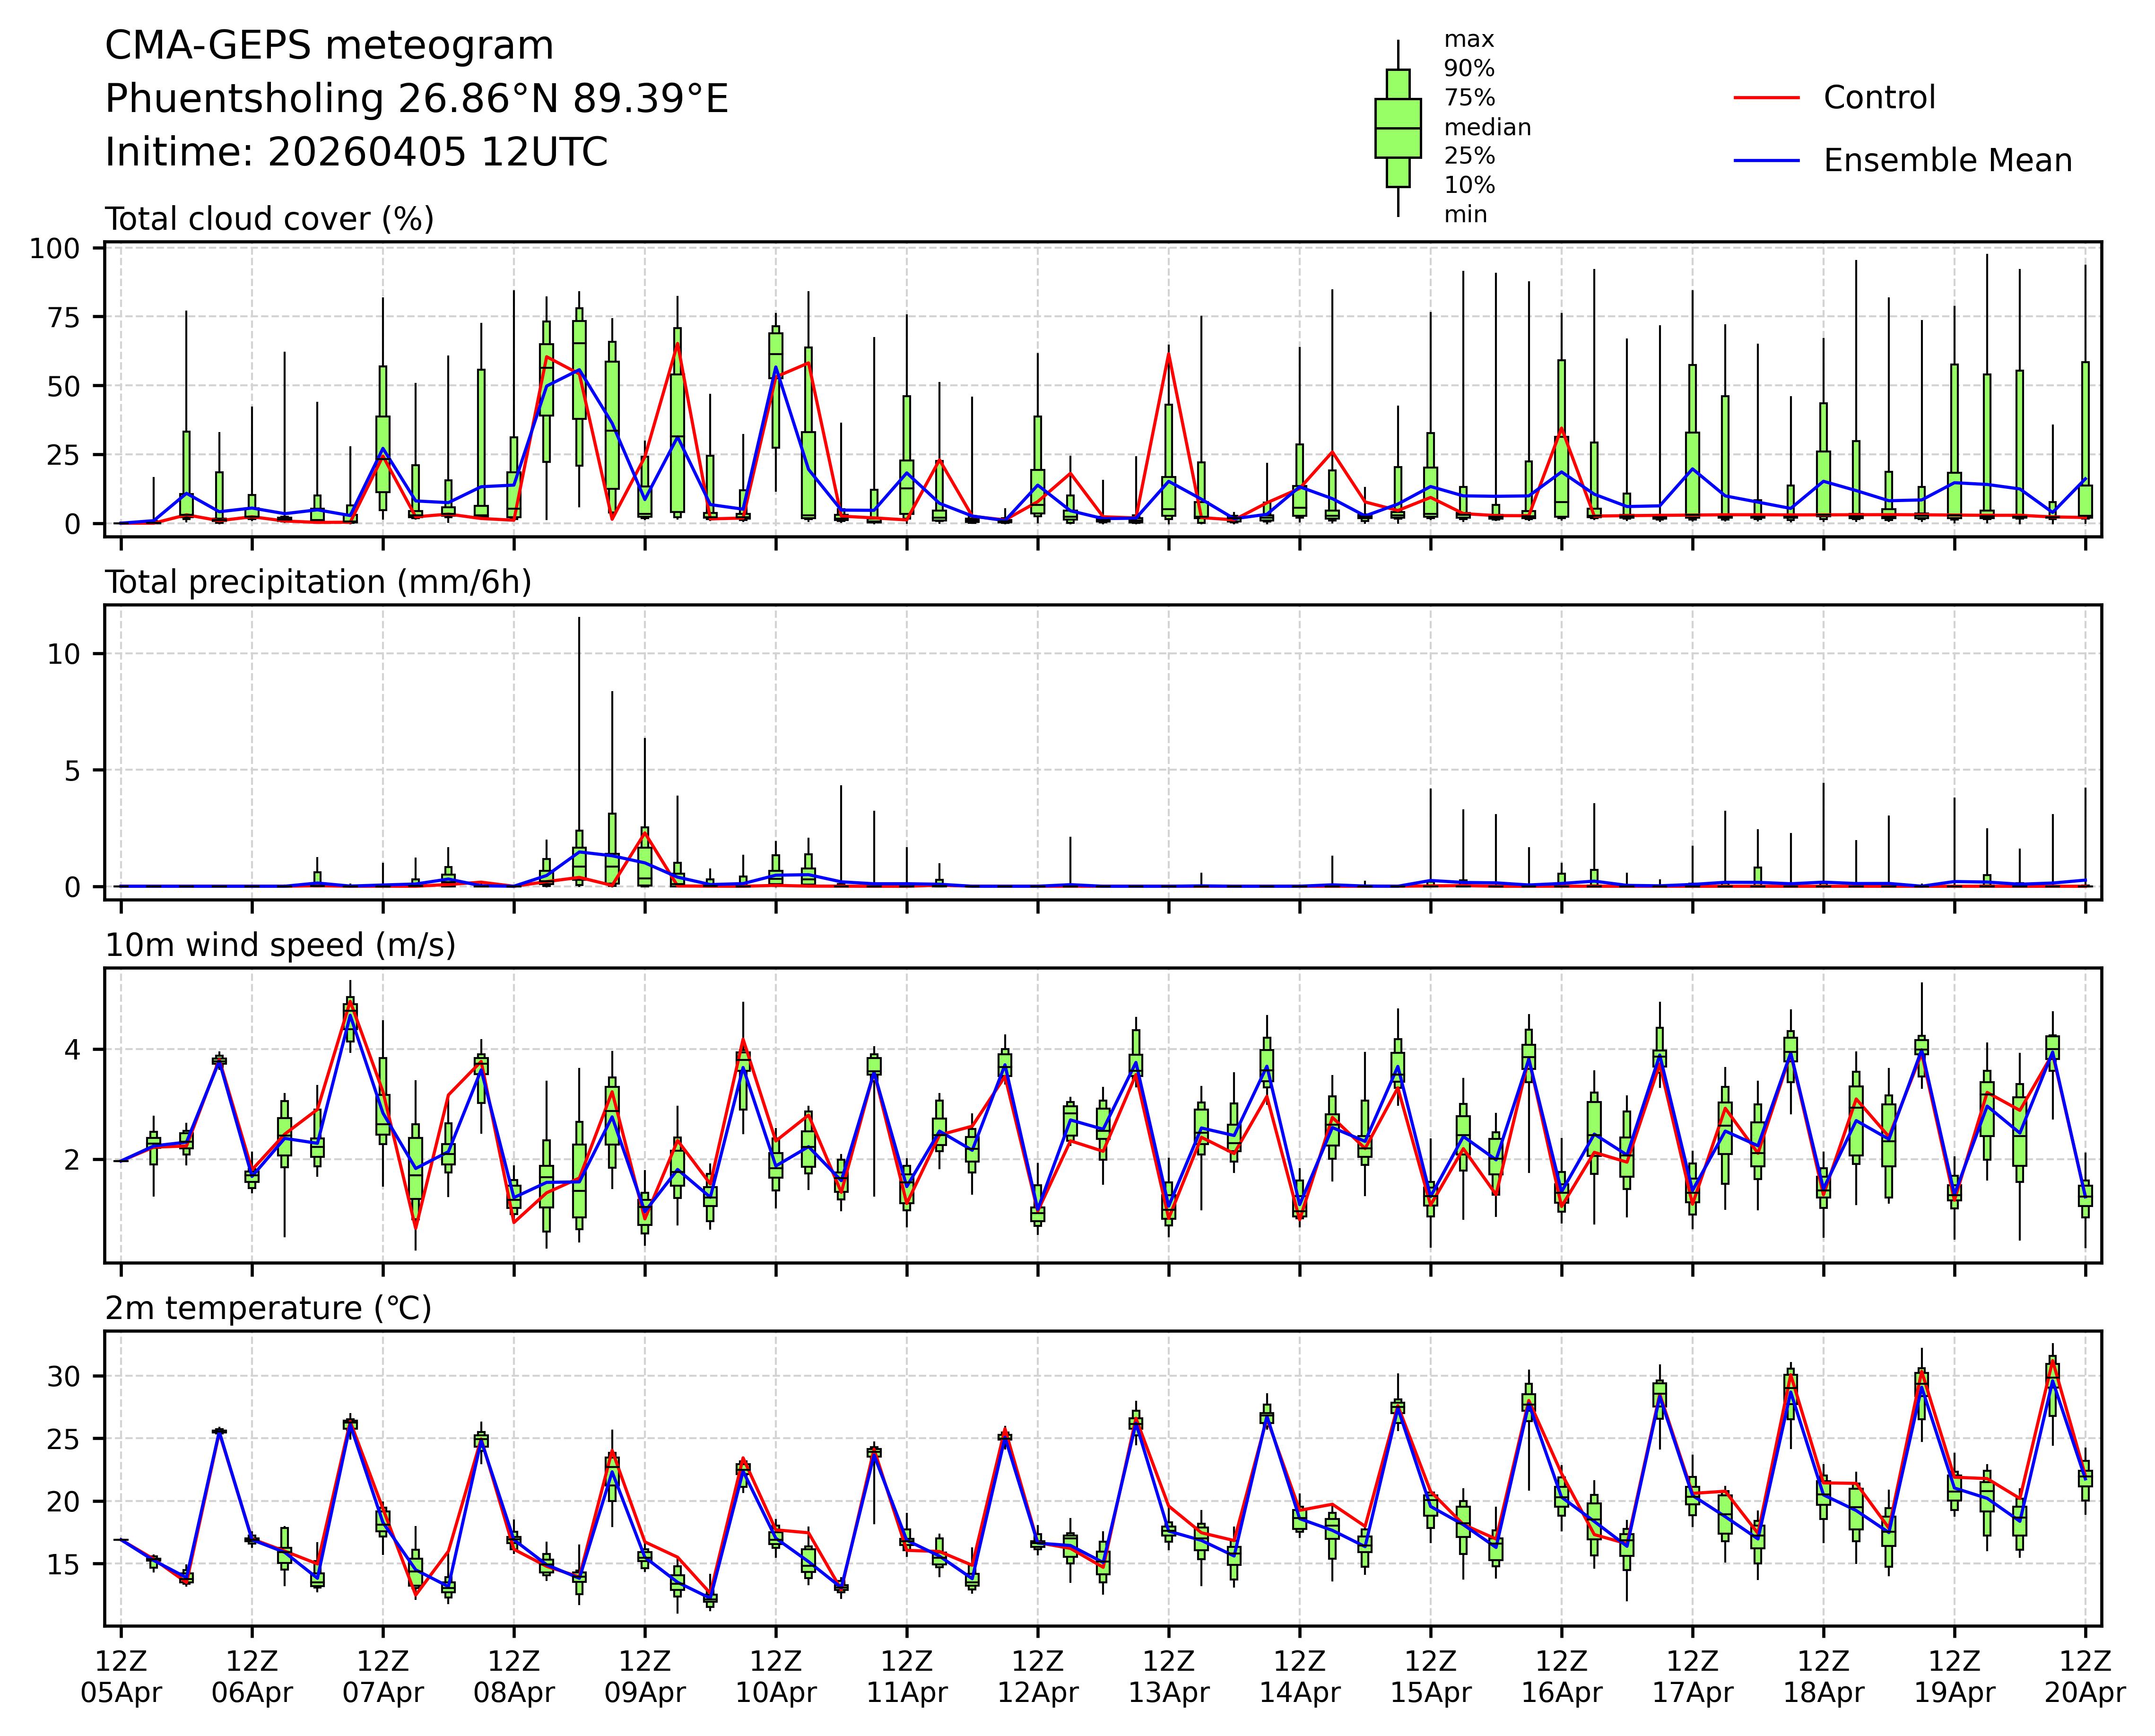
Task: Click the 12Z 15Apr time axis label
Action: pos(1430,1677)
